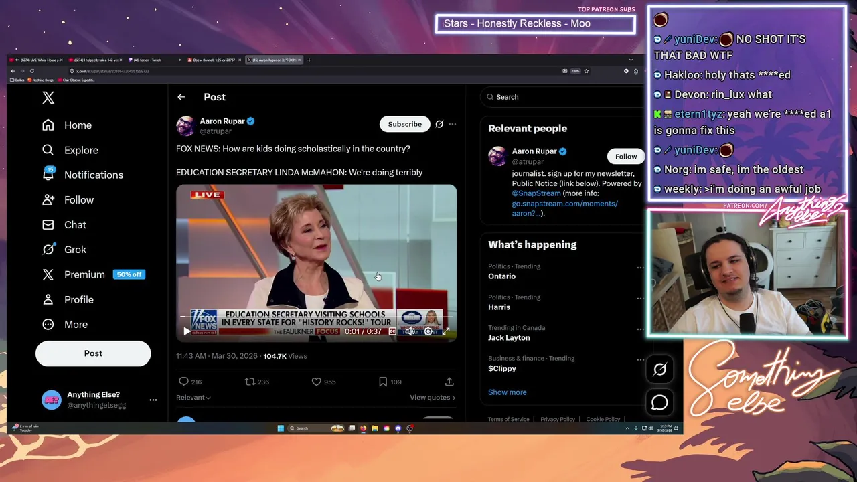Screen dimensions: 857x482
Task: Expand the More menu in the sidebar
Action: point(65,324)
